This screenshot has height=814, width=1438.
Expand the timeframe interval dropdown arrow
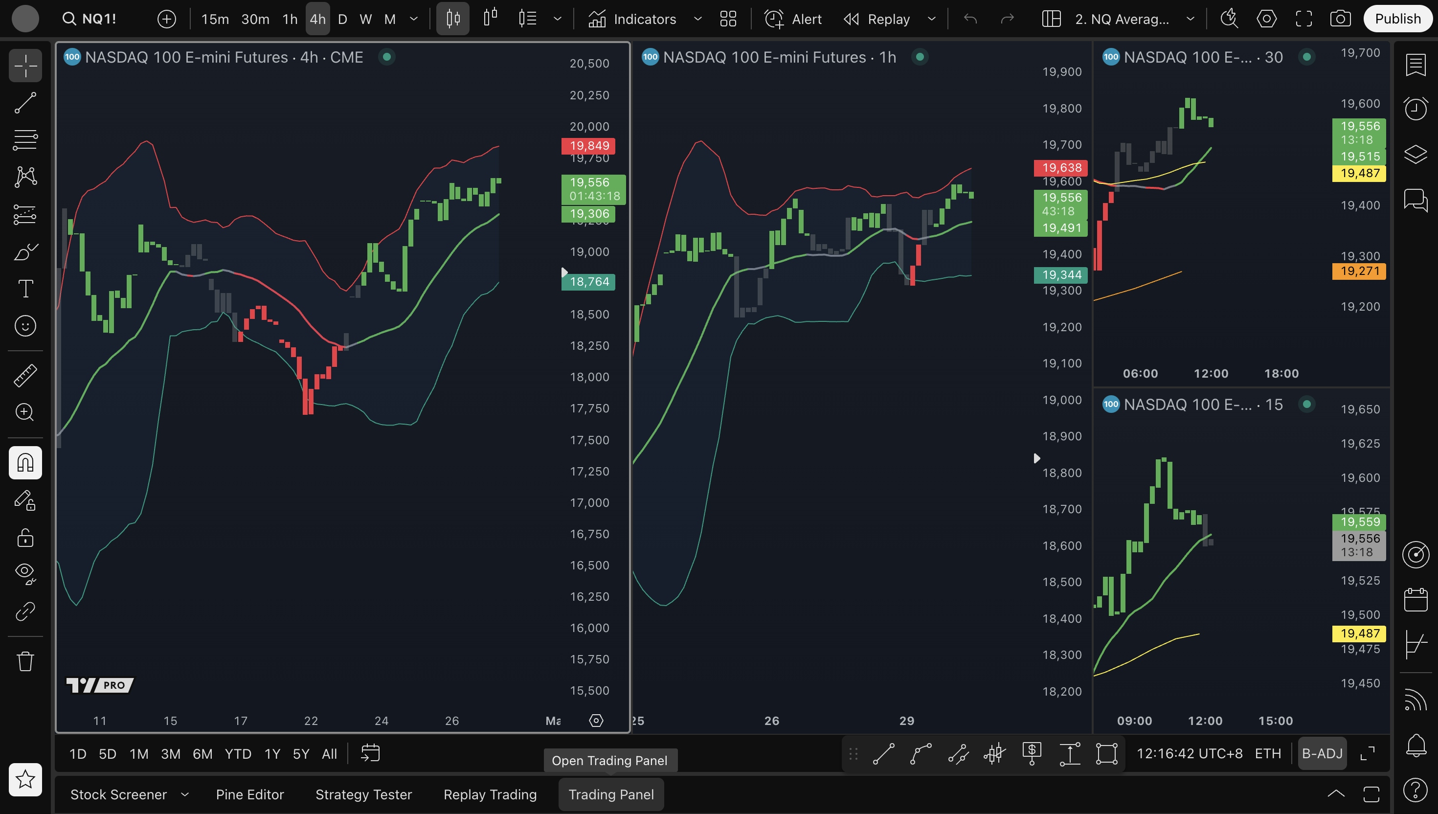click(414, 19)
